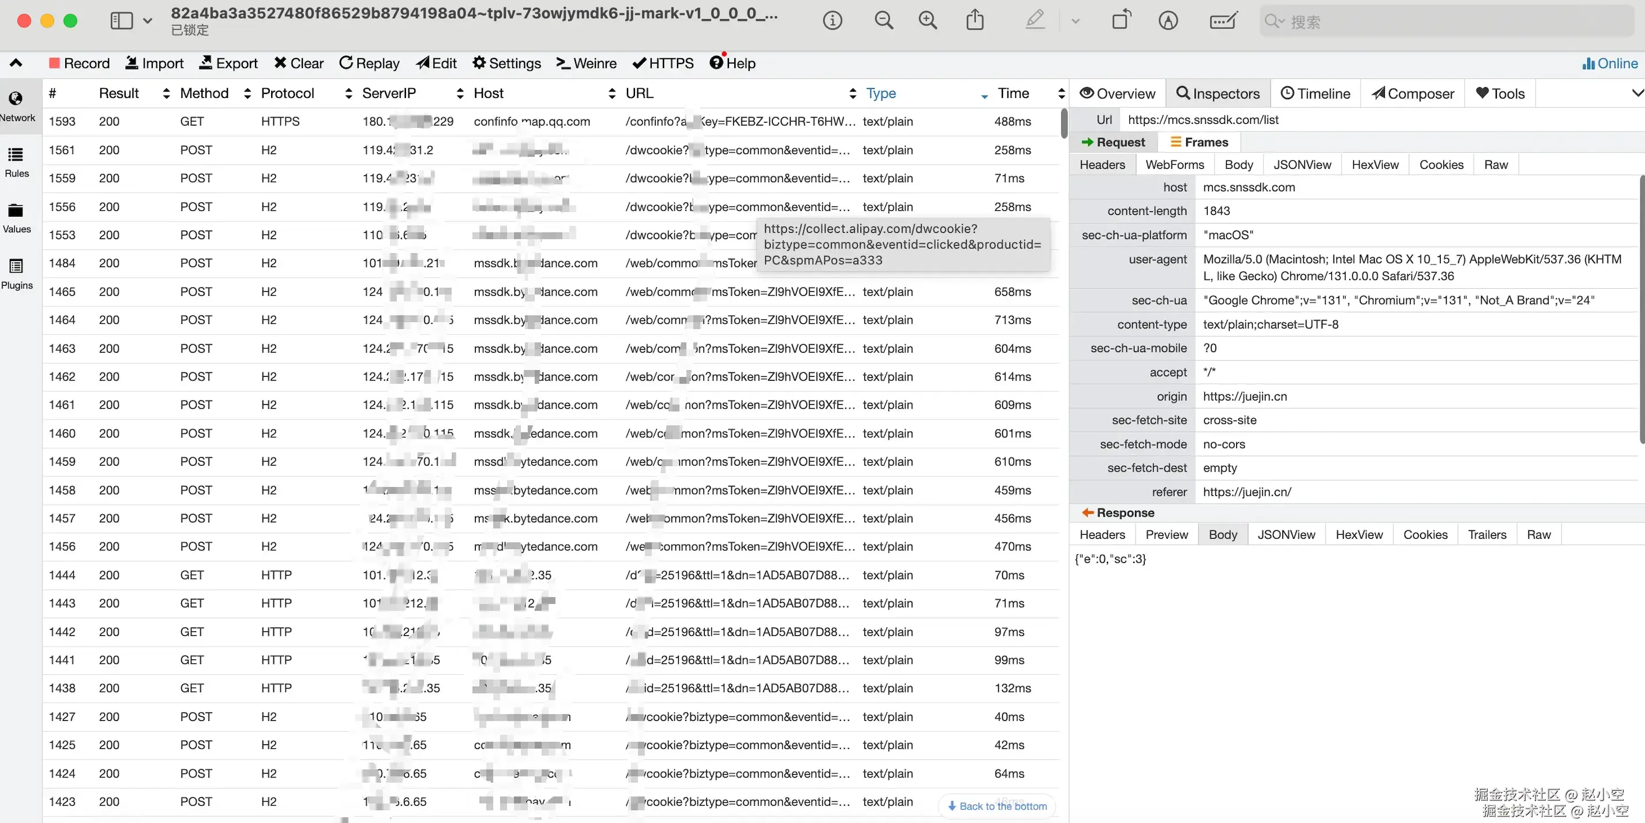This screenshot has width=1645, height=823.
Task: Toggle the Preview sidebar view button
Action: click(x=121, y=20)
